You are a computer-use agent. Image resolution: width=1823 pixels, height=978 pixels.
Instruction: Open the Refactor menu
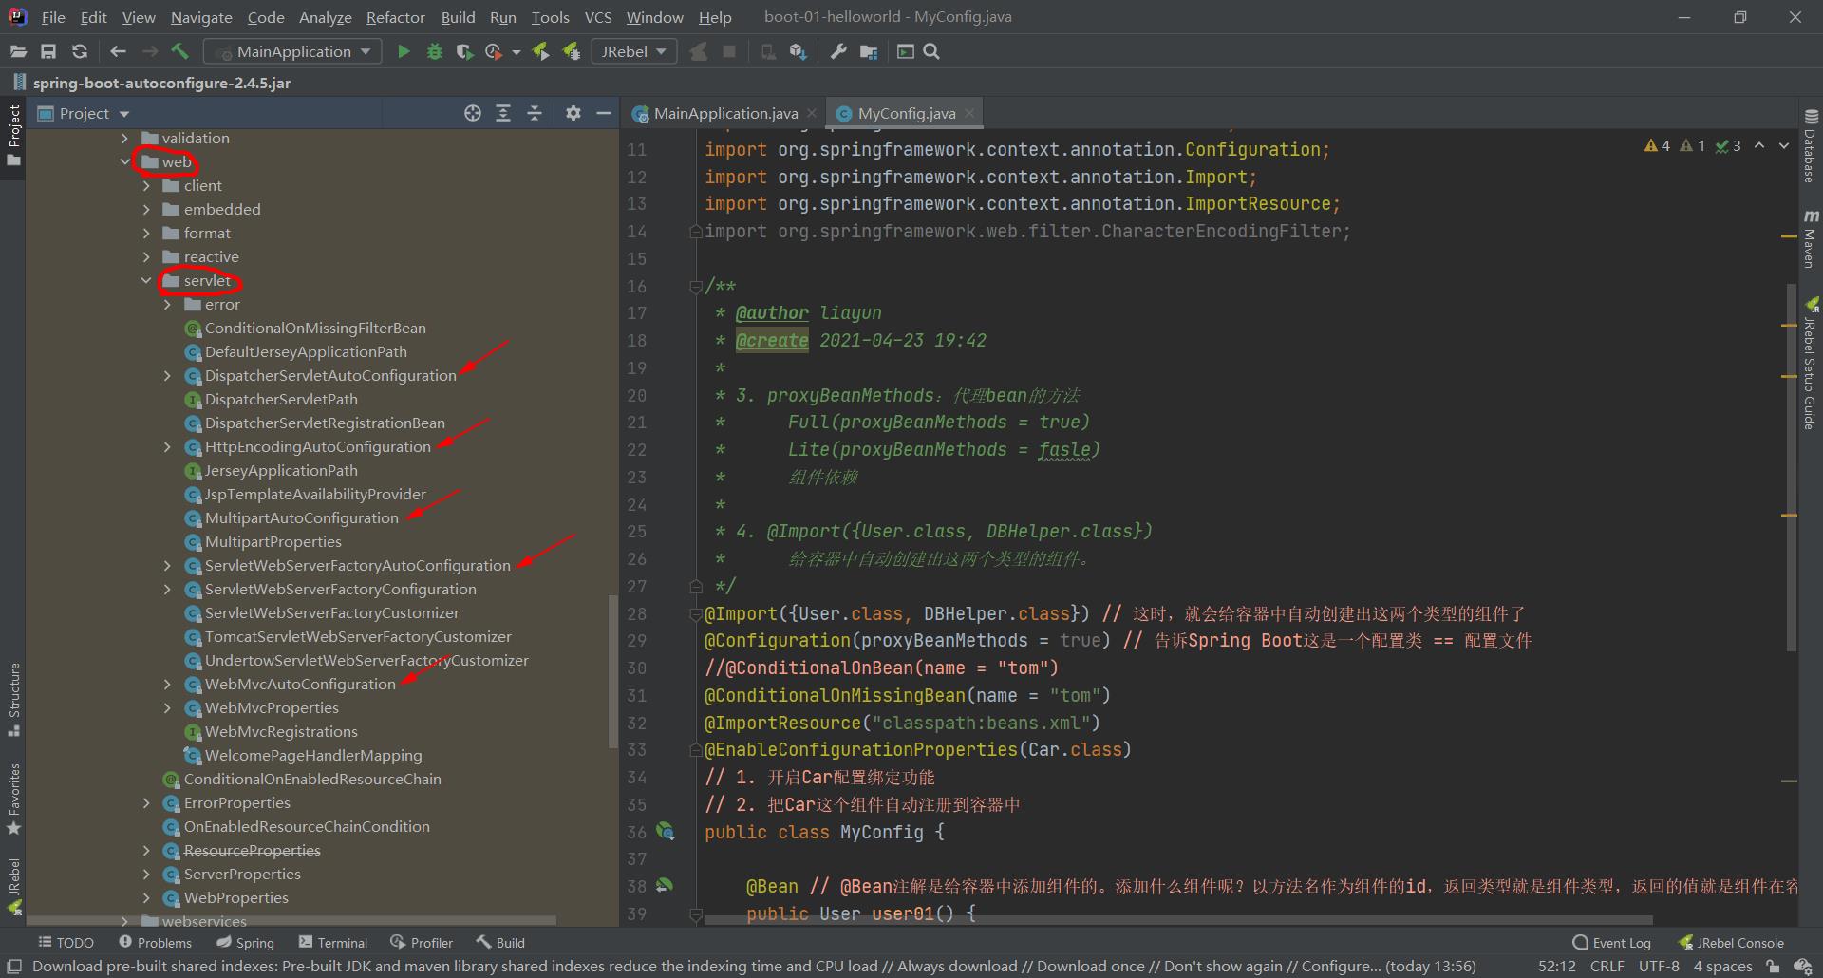[x=395, y=17]
